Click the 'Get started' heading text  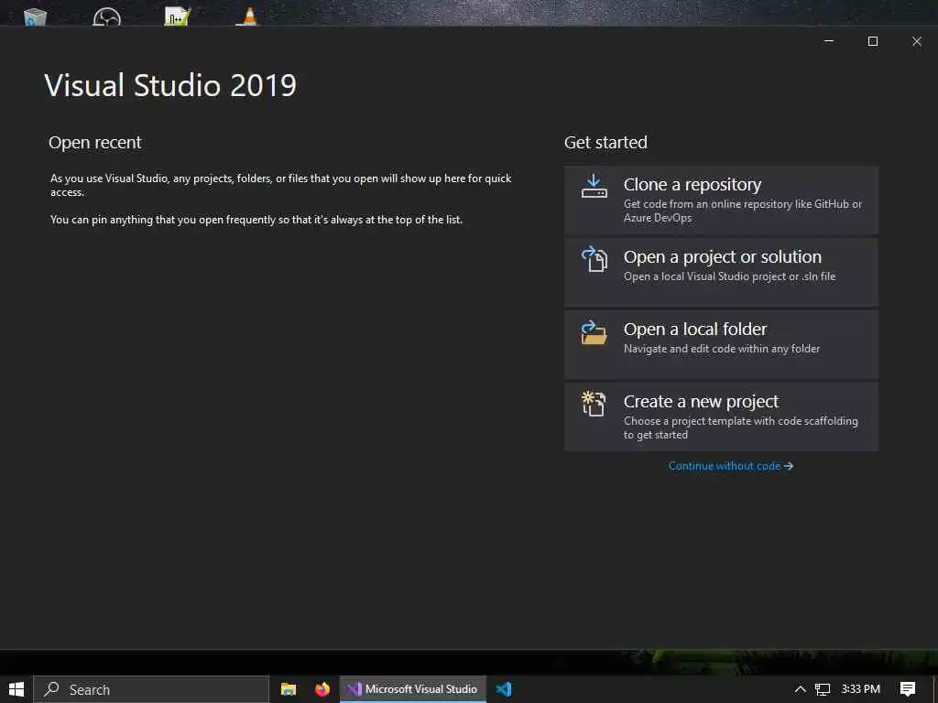[x=605, y=142]
